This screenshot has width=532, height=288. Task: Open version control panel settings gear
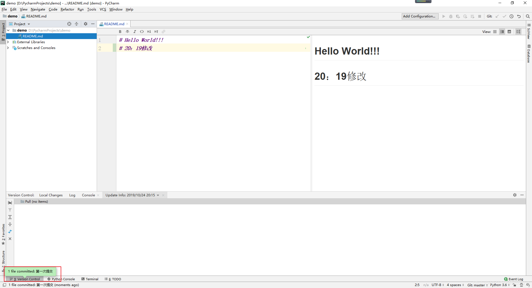[515, 195]
